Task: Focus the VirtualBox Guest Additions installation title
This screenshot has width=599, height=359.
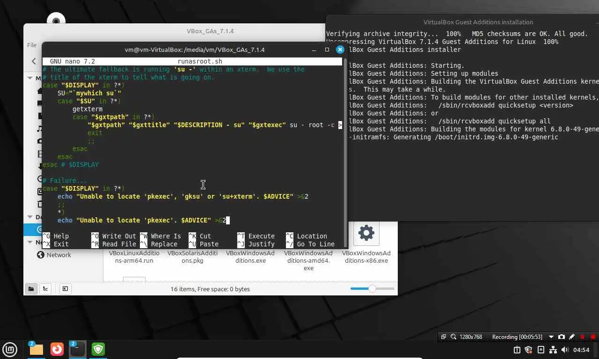Action: (478, 22)
